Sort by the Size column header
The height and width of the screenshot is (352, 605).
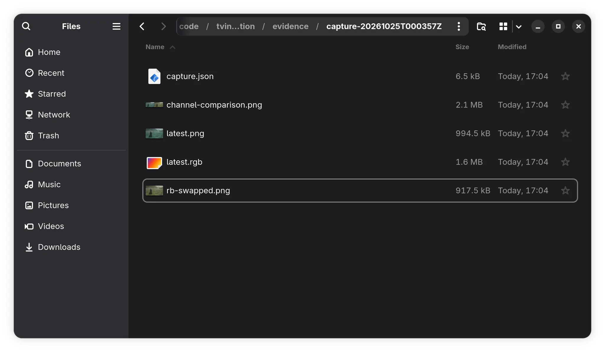tap(462, 47)
